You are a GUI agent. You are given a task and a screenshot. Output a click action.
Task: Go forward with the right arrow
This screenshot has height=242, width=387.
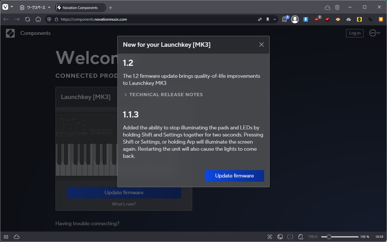click(x=17, y=19)
